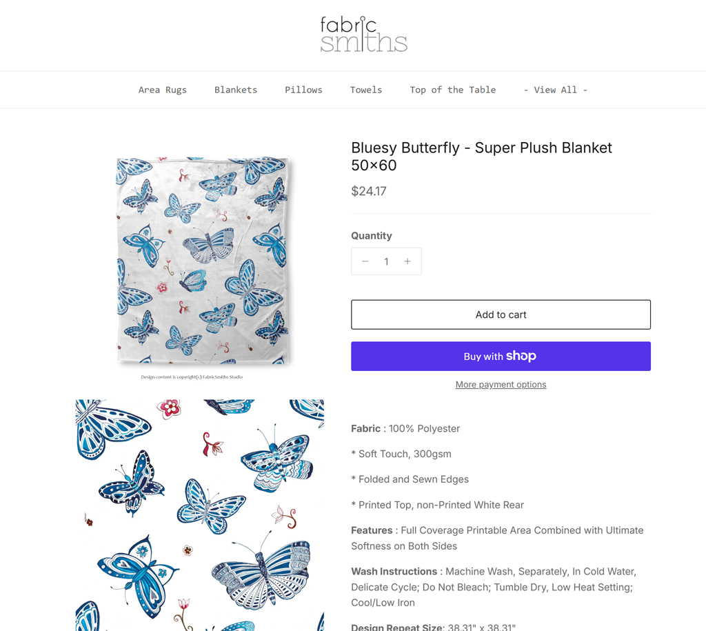Viewport: 706px width, 631px height.
Task: Click the Bluesy Butterfly product title
Action: [481, 156]
